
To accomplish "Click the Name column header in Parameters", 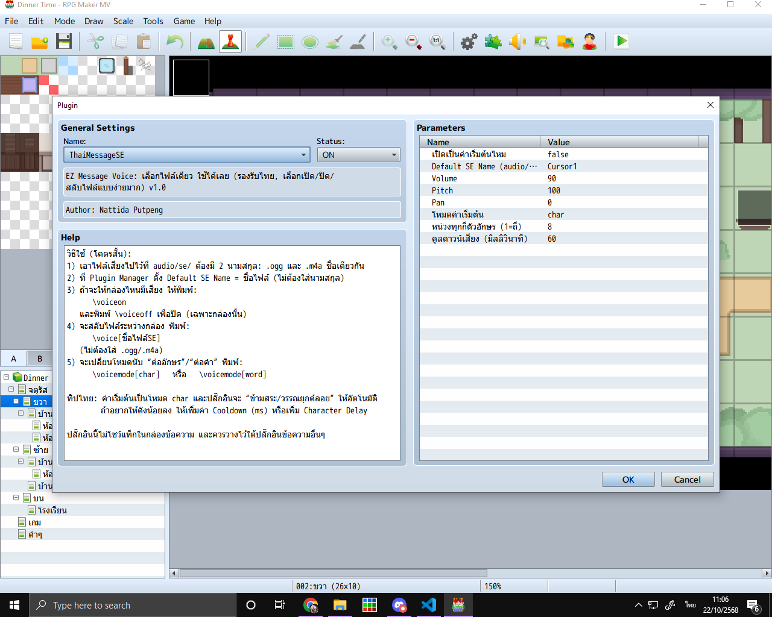I will point(480,142).
